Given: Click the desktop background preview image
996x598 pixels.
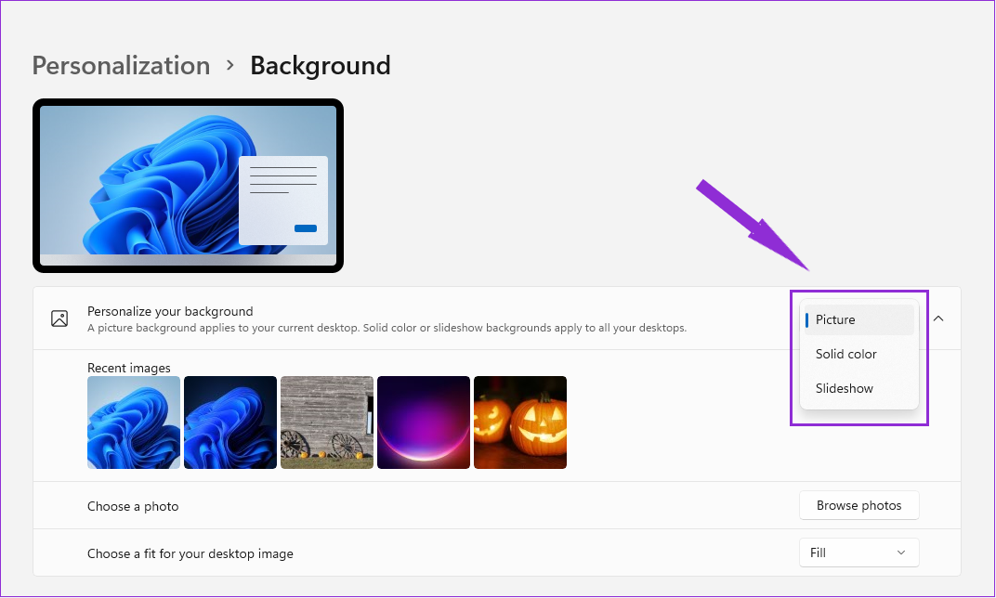Looking at the screenshot, I should pos(187,185).
